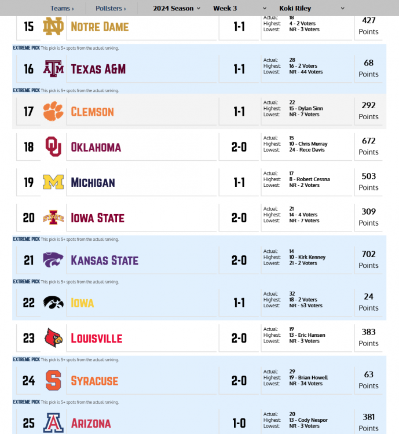
Task: Click the Michigan block M logo
Action: point(54,183)
